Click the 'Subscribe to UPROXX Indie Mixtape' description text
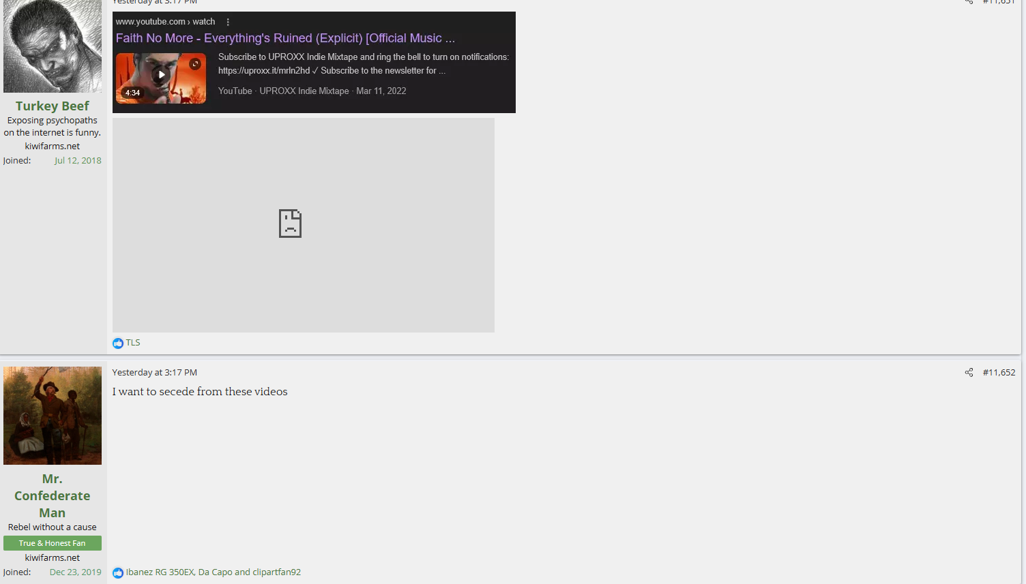The image size is (1026, 584). 364,64
